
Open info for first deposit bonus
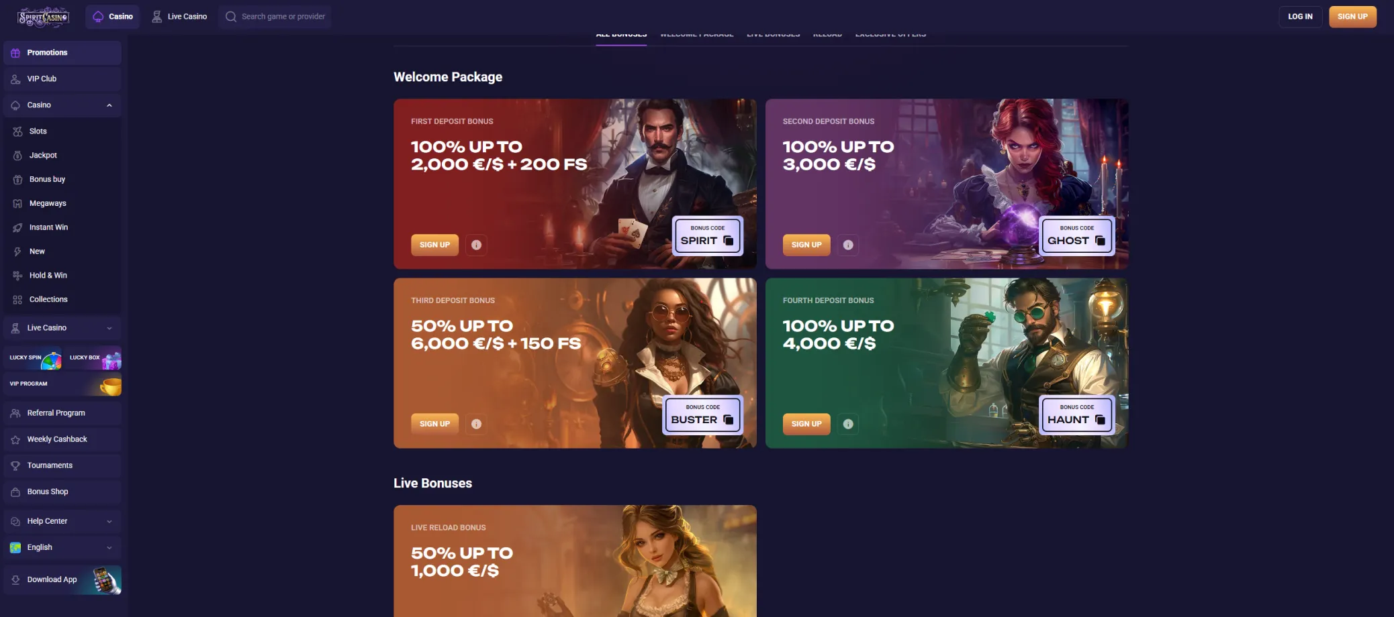476,245
